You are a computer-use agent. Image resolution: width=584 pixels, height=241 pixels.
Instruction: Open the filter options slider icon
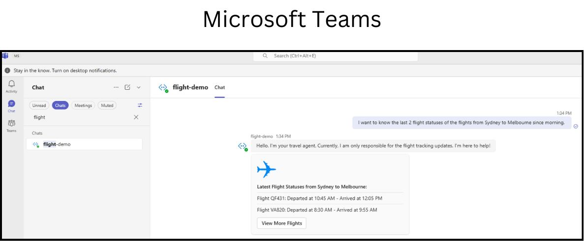click(140, 106)
